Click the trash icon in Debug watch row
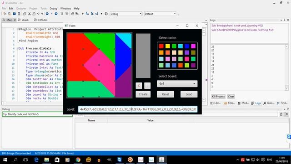Screen dimensions: 291x164 tap(281, 114)
